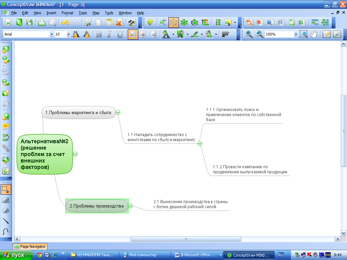The image size is (347, 260).
Task: Select the hand pan tool
Action: (314, 34)
